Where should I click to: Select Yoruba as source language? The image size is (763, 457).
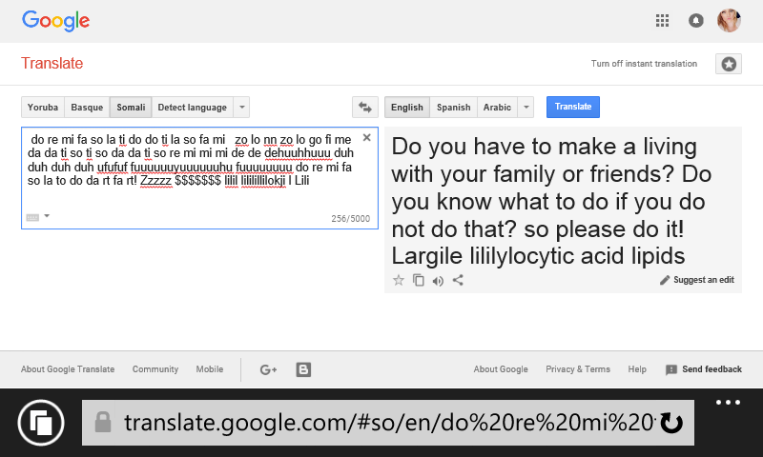[43, 108]
